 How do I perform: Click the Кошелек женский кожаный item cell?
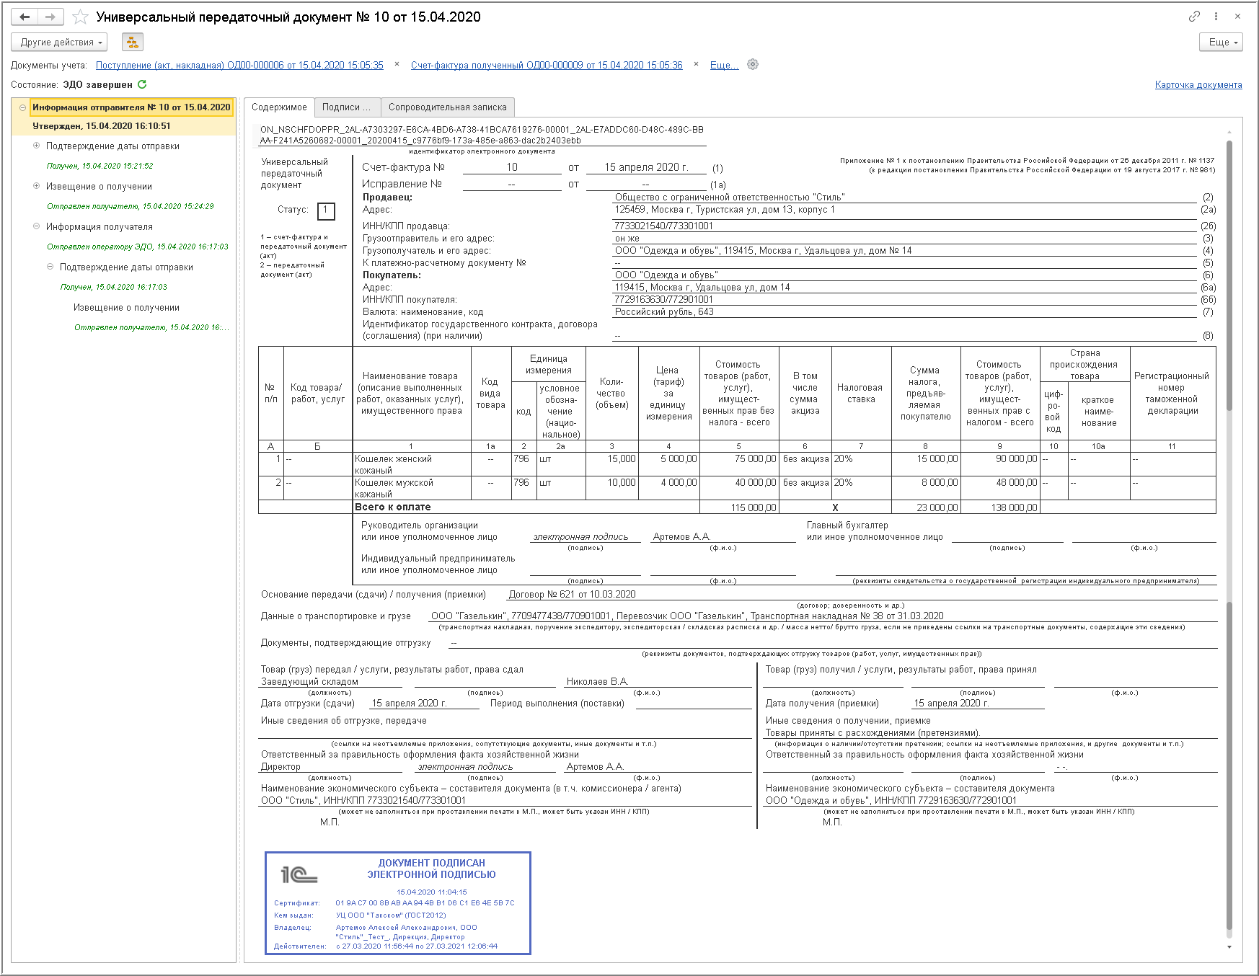tap(411, 464)
